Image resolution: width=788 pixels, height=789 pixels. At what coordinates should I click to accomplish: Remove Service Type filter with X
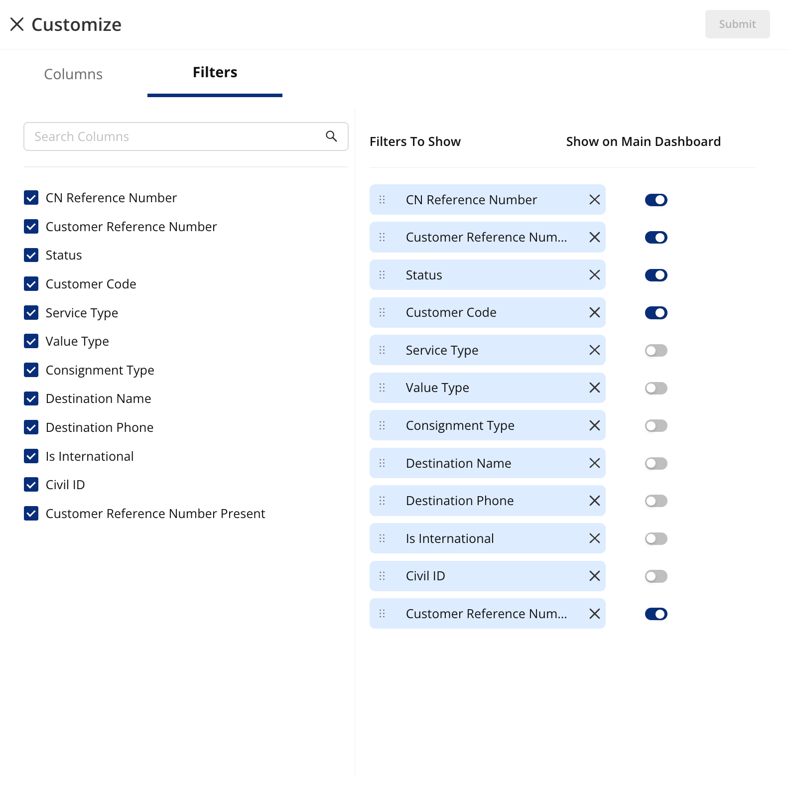(594, 350)
